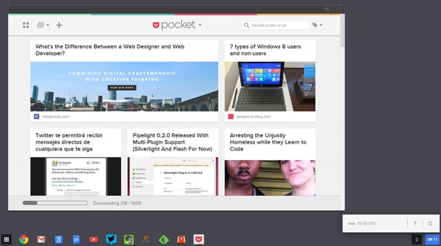441x246 pixels.
Task: Open Arresting the Unjustly Homeless article
Action: (268, 142)
